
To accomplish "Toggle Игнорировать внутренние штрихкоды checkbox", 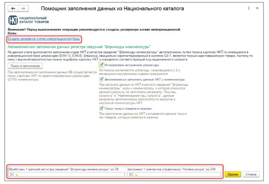I will pos(101,65).
